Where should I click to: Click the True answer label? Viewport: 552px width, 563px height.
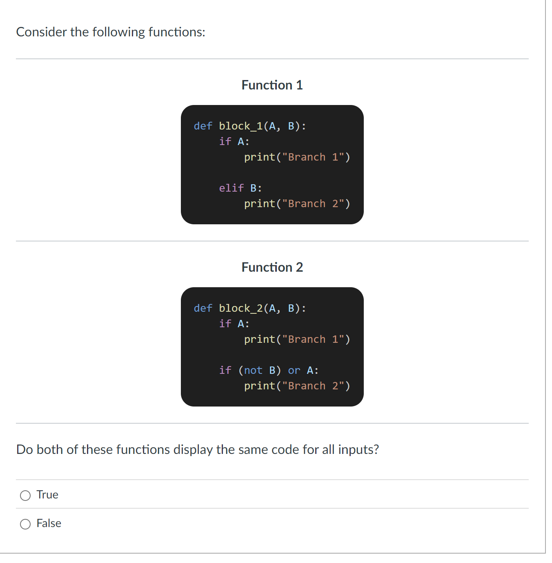click(47, 495)
